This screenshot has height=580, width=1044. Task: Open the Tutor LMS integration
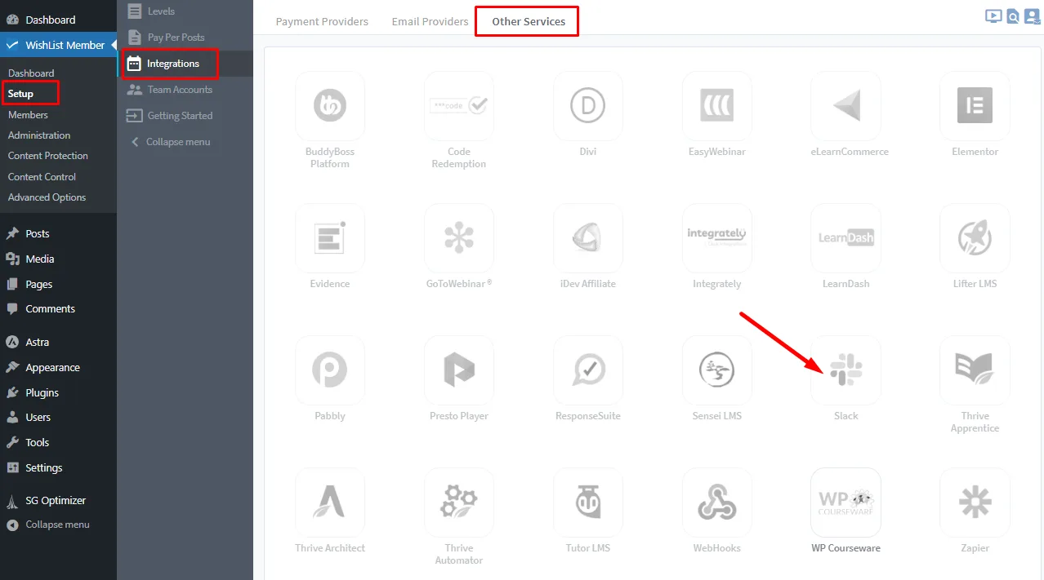[588, 503]
